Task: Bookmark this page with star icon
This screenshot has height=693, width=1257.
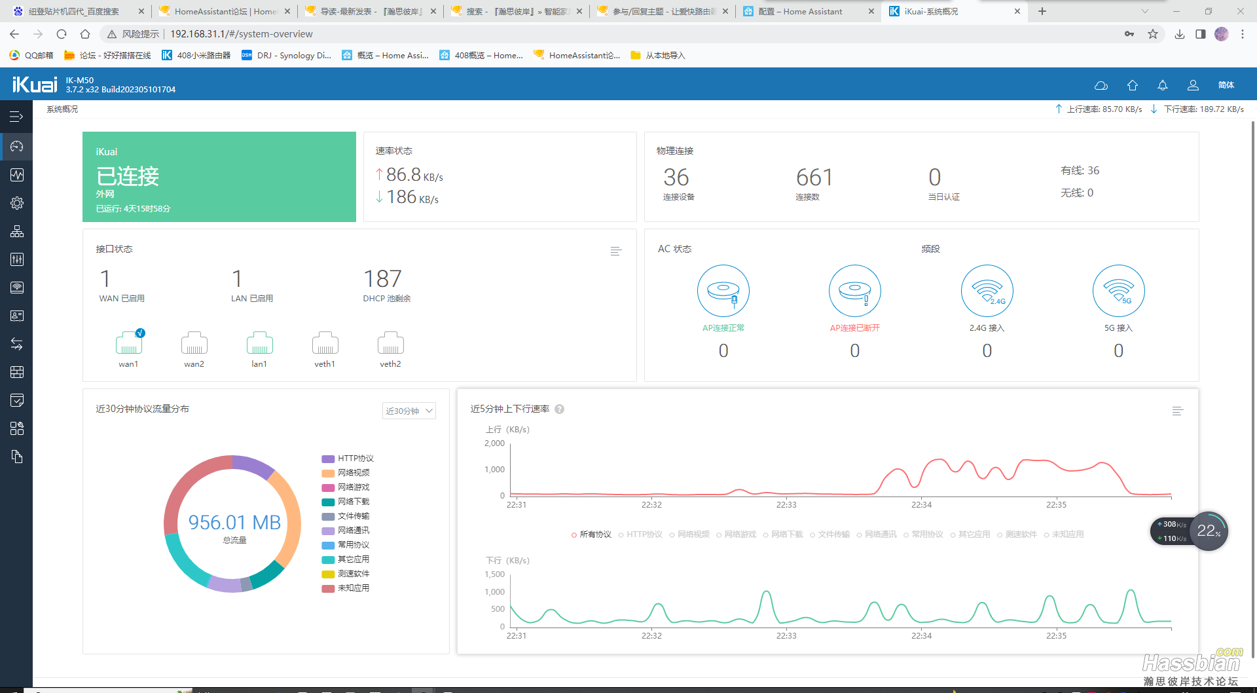Action: (x=1153, y=34)
